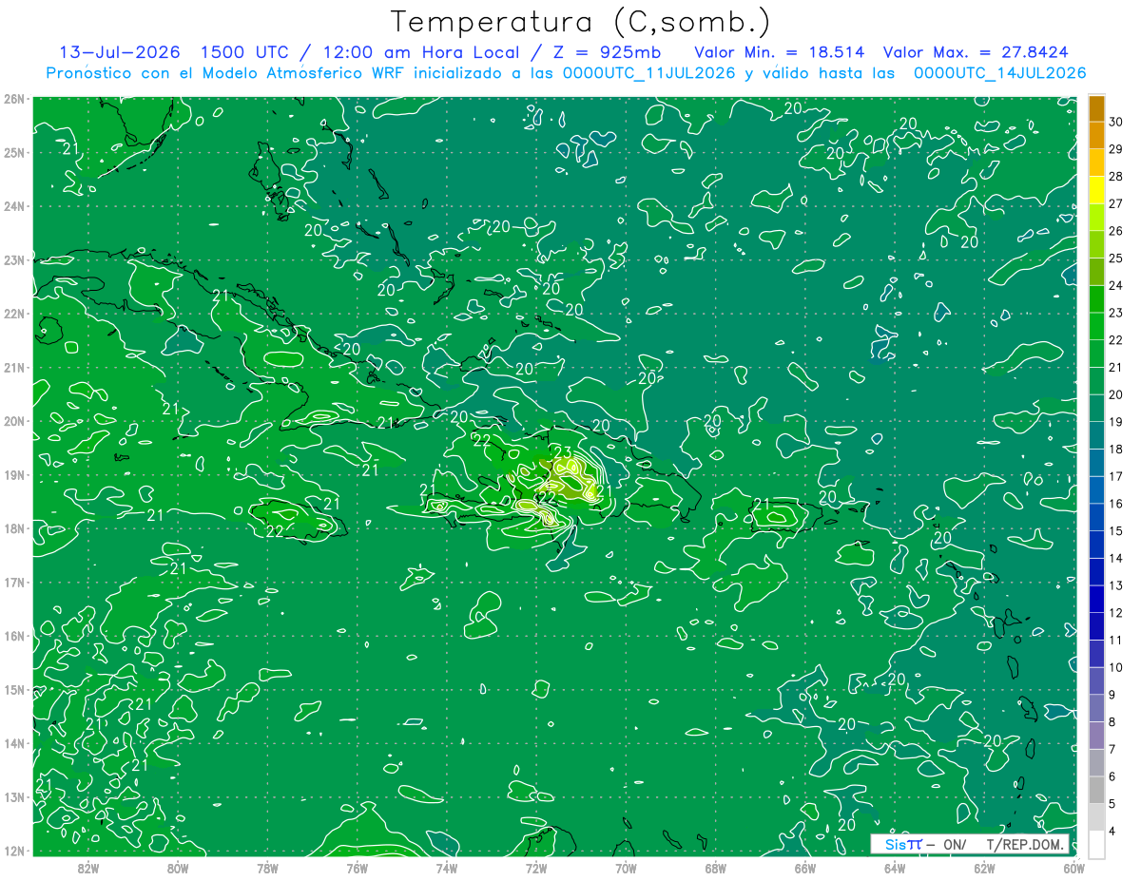Click the 1500 UTC time text
1141x881 pixels.
click(x=244, y=52)
